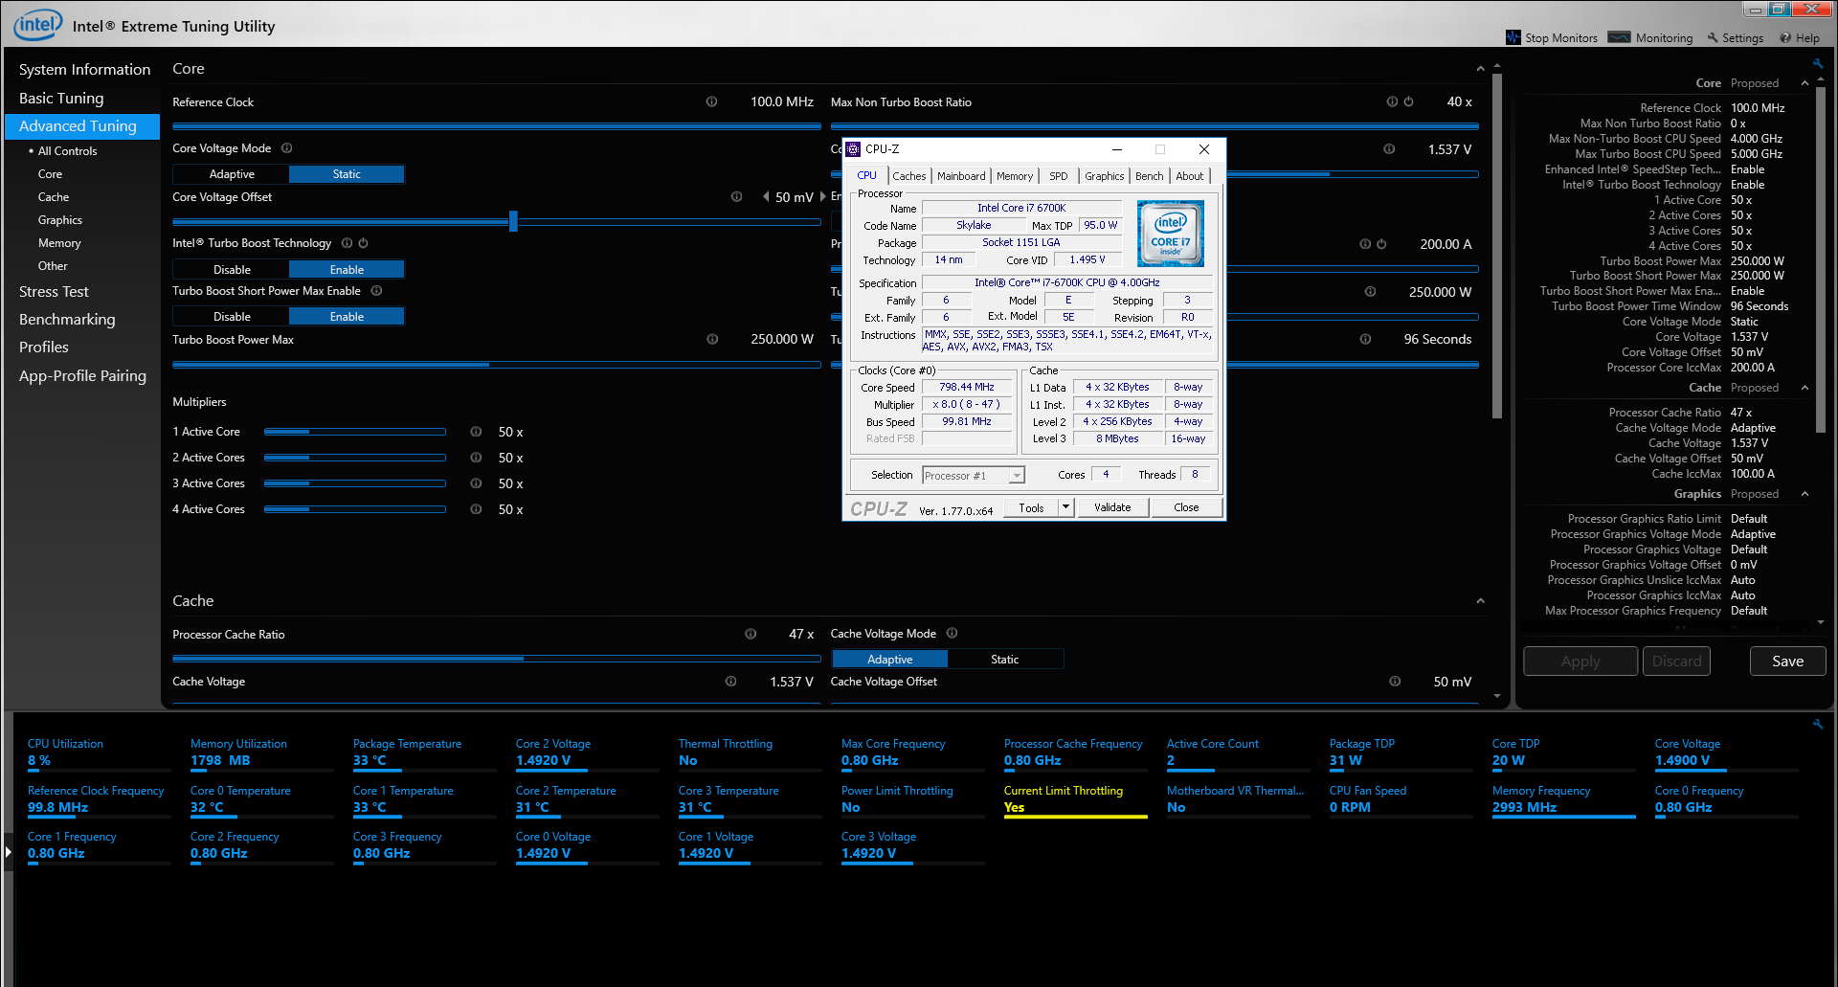1838x987 pixels.
Task: Click the Processor Cache Ratio slider
Action: 496,659
